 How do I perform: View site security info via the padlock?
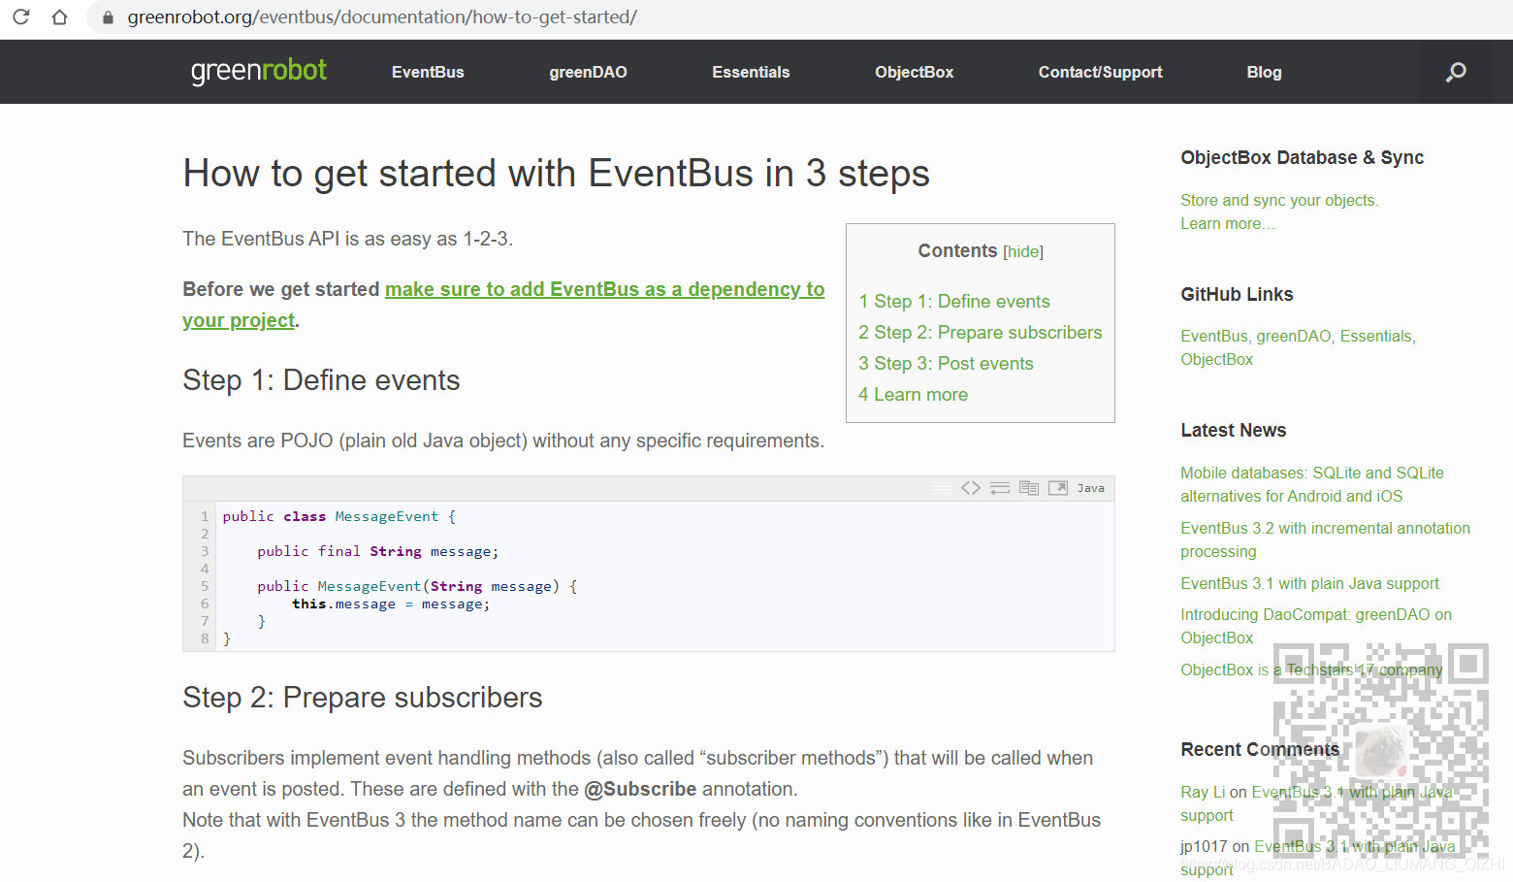[107, 16]
